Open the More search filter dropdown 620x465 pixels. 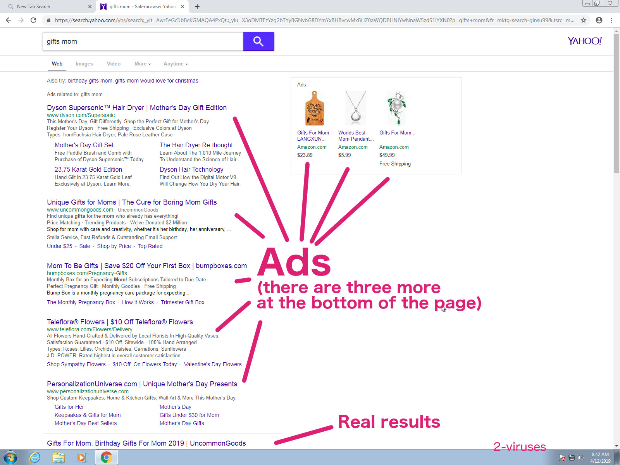tap(142, 64)
